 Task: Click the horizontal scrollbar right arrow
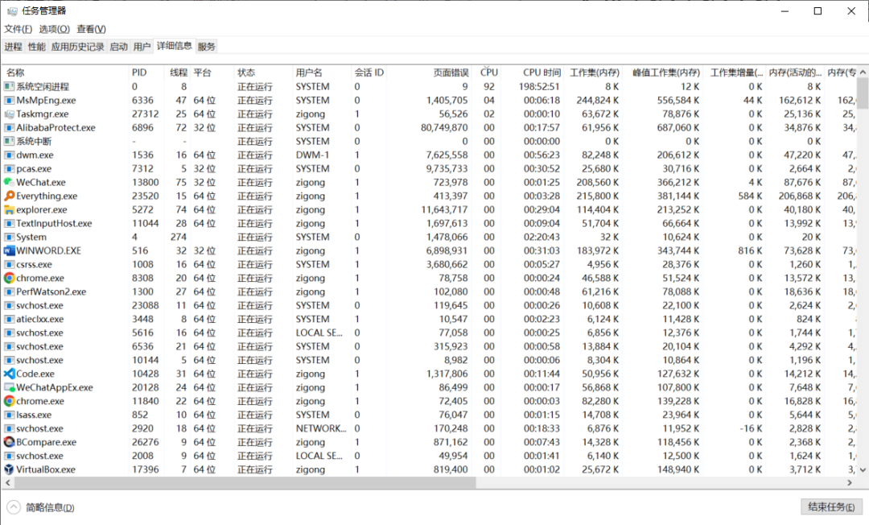(850, 483)
